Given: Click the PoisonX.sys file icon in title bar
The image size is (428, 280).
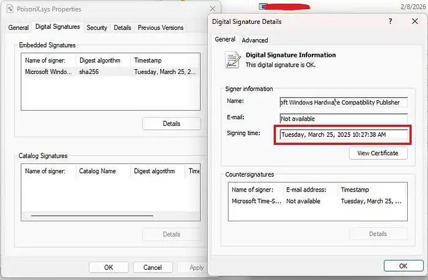Looking at the screenshot, I should [10, 9].
